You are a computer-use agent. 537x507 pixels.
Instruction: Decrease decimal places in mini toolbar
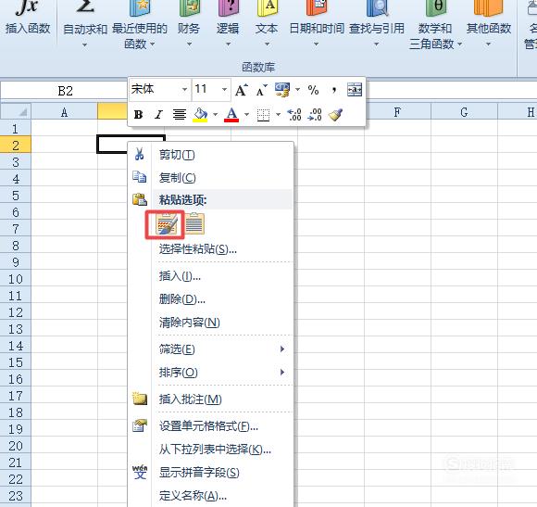point(315,115)
